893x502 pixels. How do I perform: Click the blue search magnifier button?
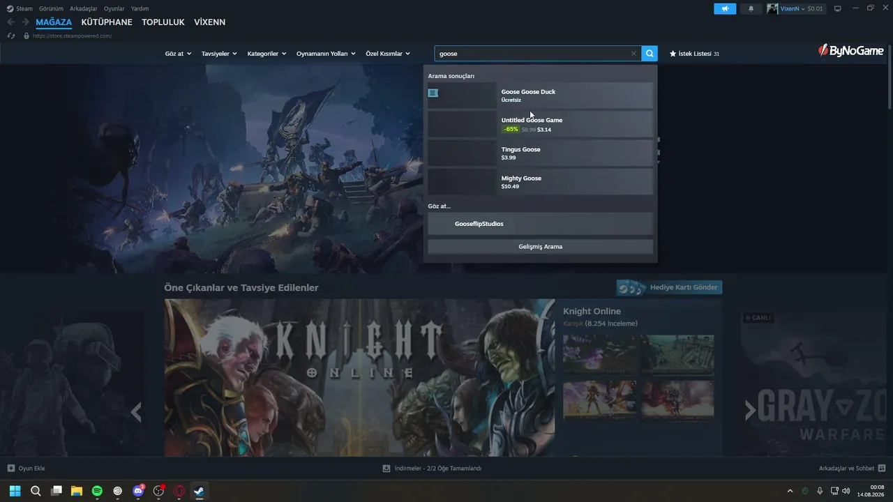click(x=650, y=53)
